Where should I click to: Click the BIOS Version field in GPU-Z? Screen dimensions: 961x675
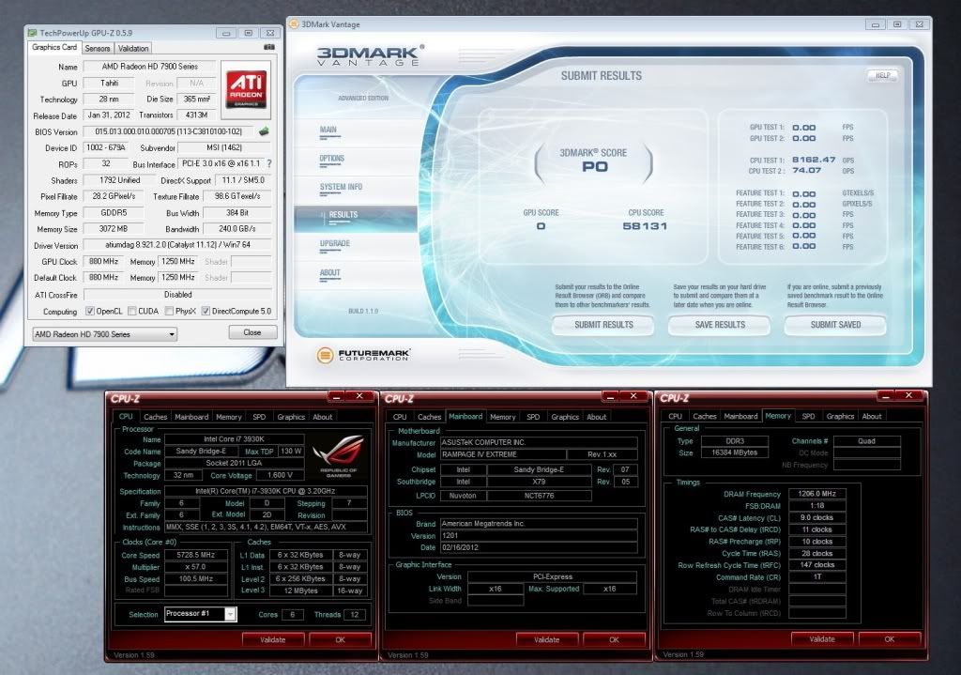(169, 131)
